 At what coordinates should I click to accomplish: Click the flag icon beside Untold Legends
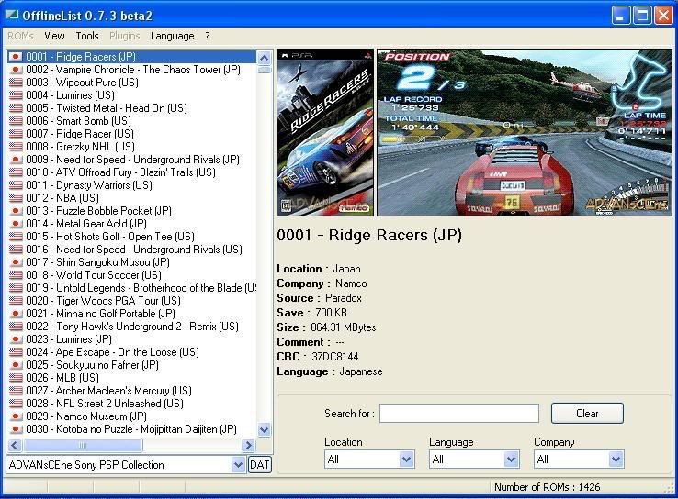[x=16, y=287]
